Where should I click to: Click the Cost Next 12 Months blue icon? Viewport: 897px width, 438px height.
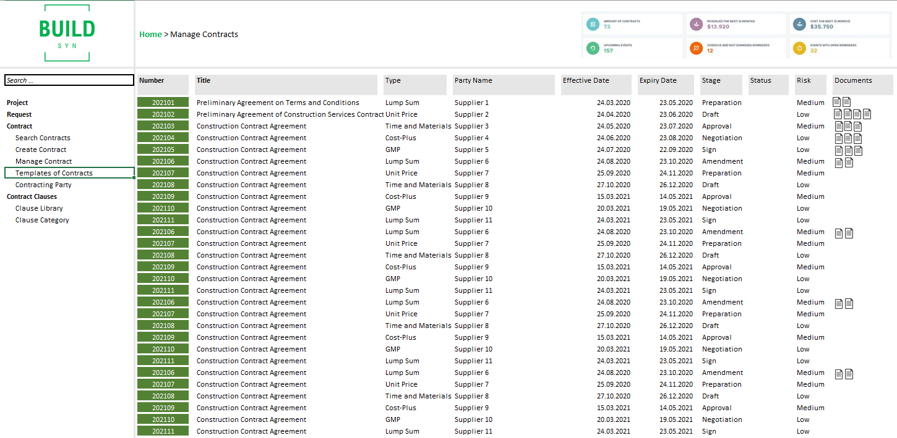click(x=799, y=24)
